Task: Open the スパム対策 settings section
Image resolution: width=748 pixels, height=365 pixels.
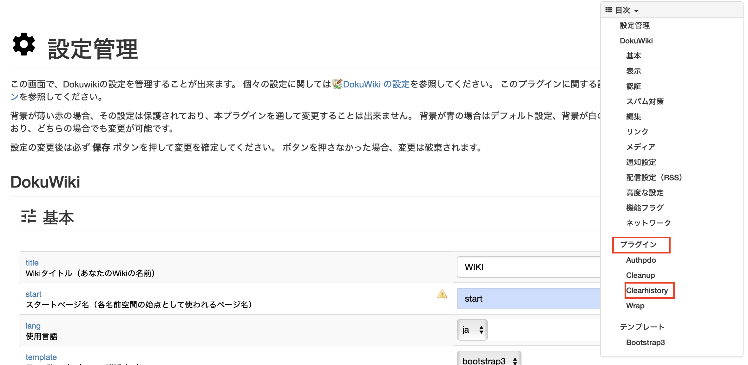Action: (646, 101)
